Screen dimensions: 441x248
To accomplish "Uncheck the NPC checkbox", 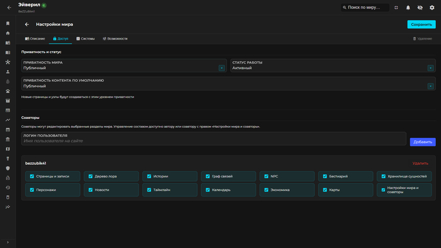I will coord(266,176).
